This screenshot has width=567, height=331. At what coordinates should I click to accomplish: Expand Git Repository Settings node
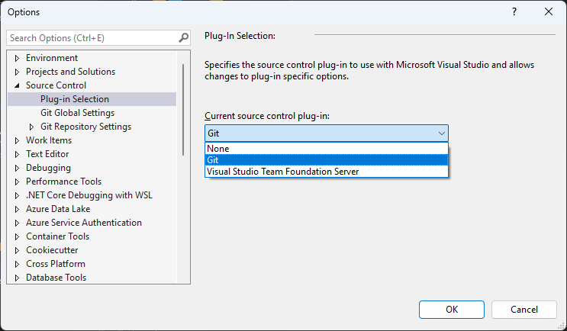pyautogui.click(x=32, y=127)
